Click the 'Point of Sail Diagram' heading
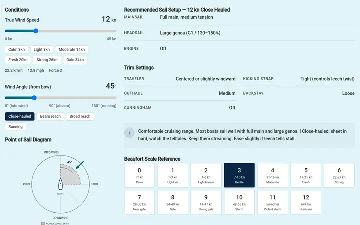The image size is (360, 225). coord(28,140)
